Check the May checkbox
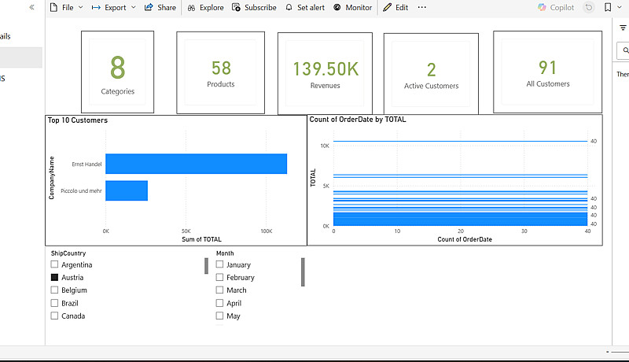 219,316
